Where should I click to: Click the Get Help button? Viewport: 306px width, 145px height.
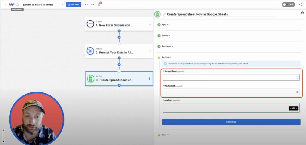click(x=74, y=4)
